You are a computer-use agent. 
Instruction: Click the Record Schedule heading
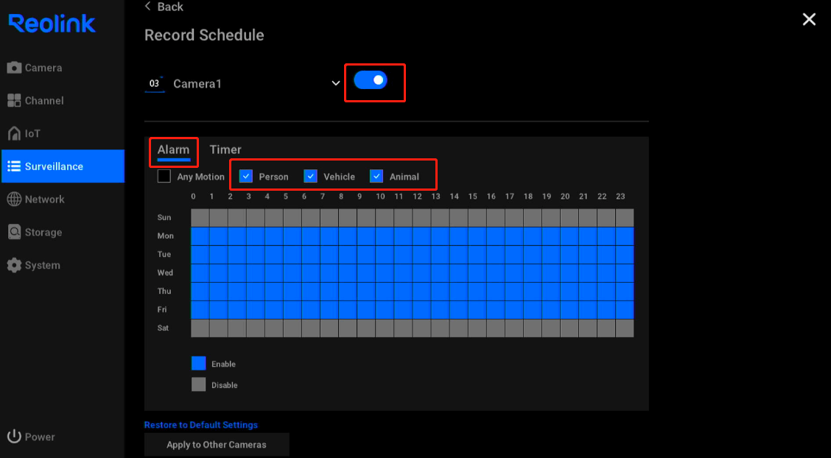204,35
